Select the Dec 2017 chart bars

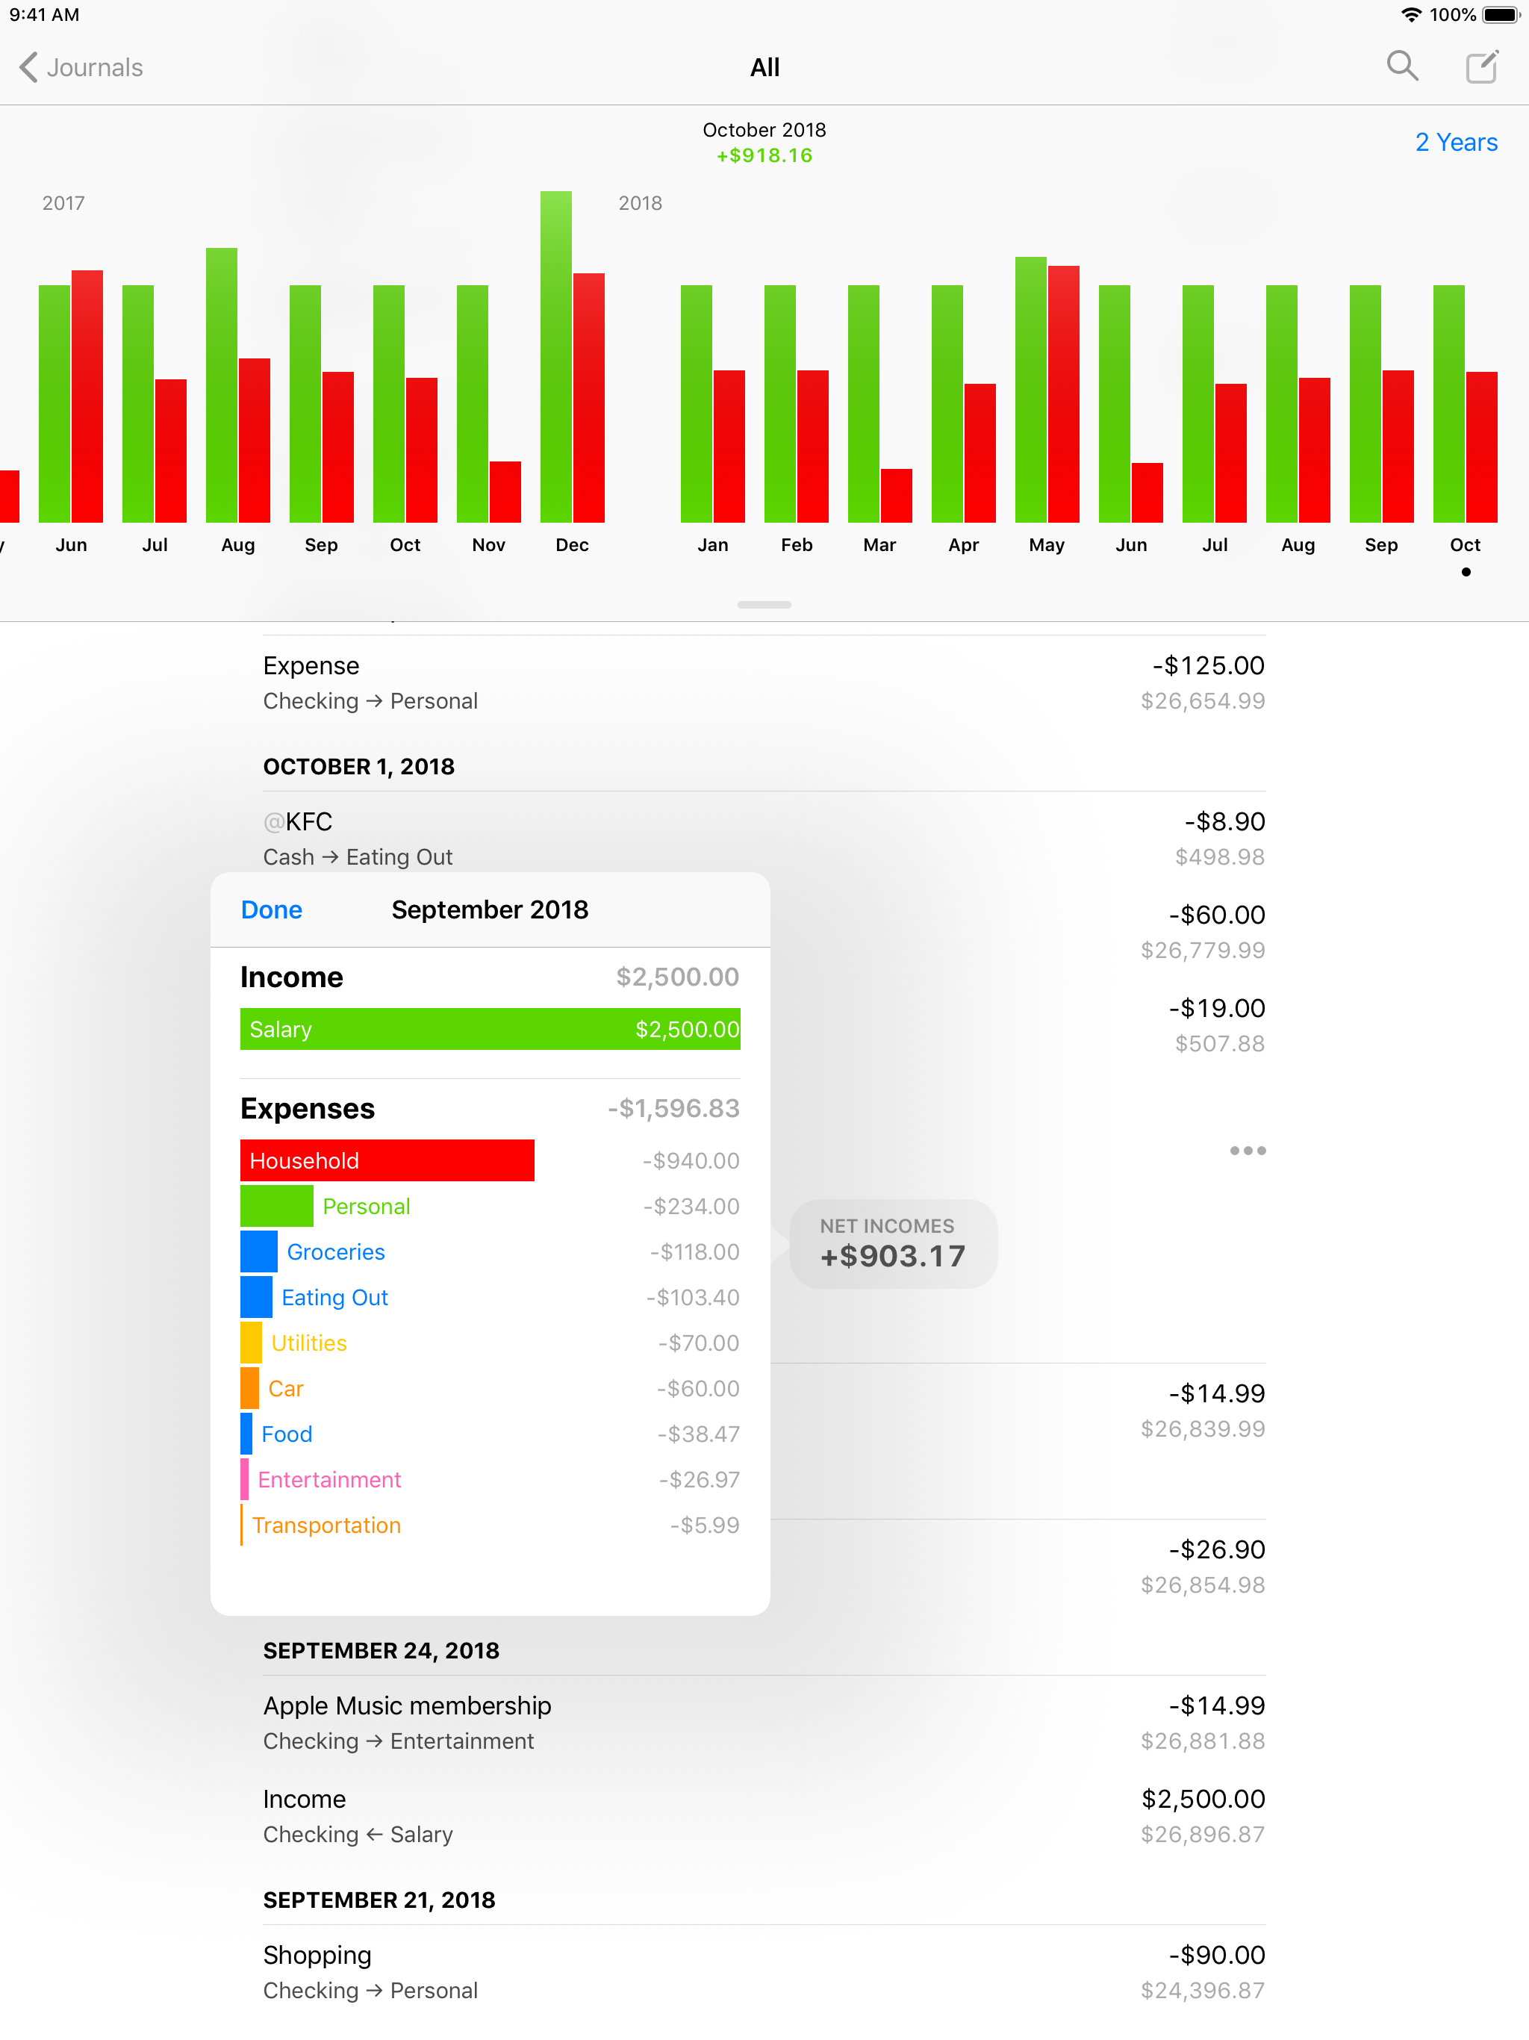click(572, 369)
